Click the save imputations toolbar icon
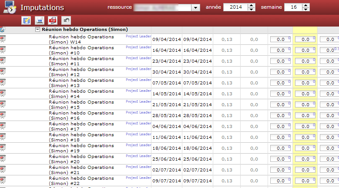The height and width of the screenshot is (188, 339). click(26, 20)
